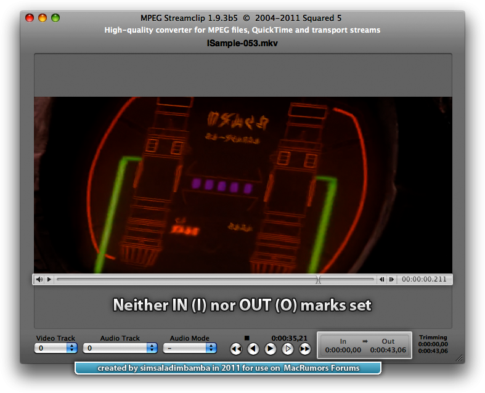This screenshot has height=393, width=485.
Task: Click the play backward button
Action: coord(253,349)
